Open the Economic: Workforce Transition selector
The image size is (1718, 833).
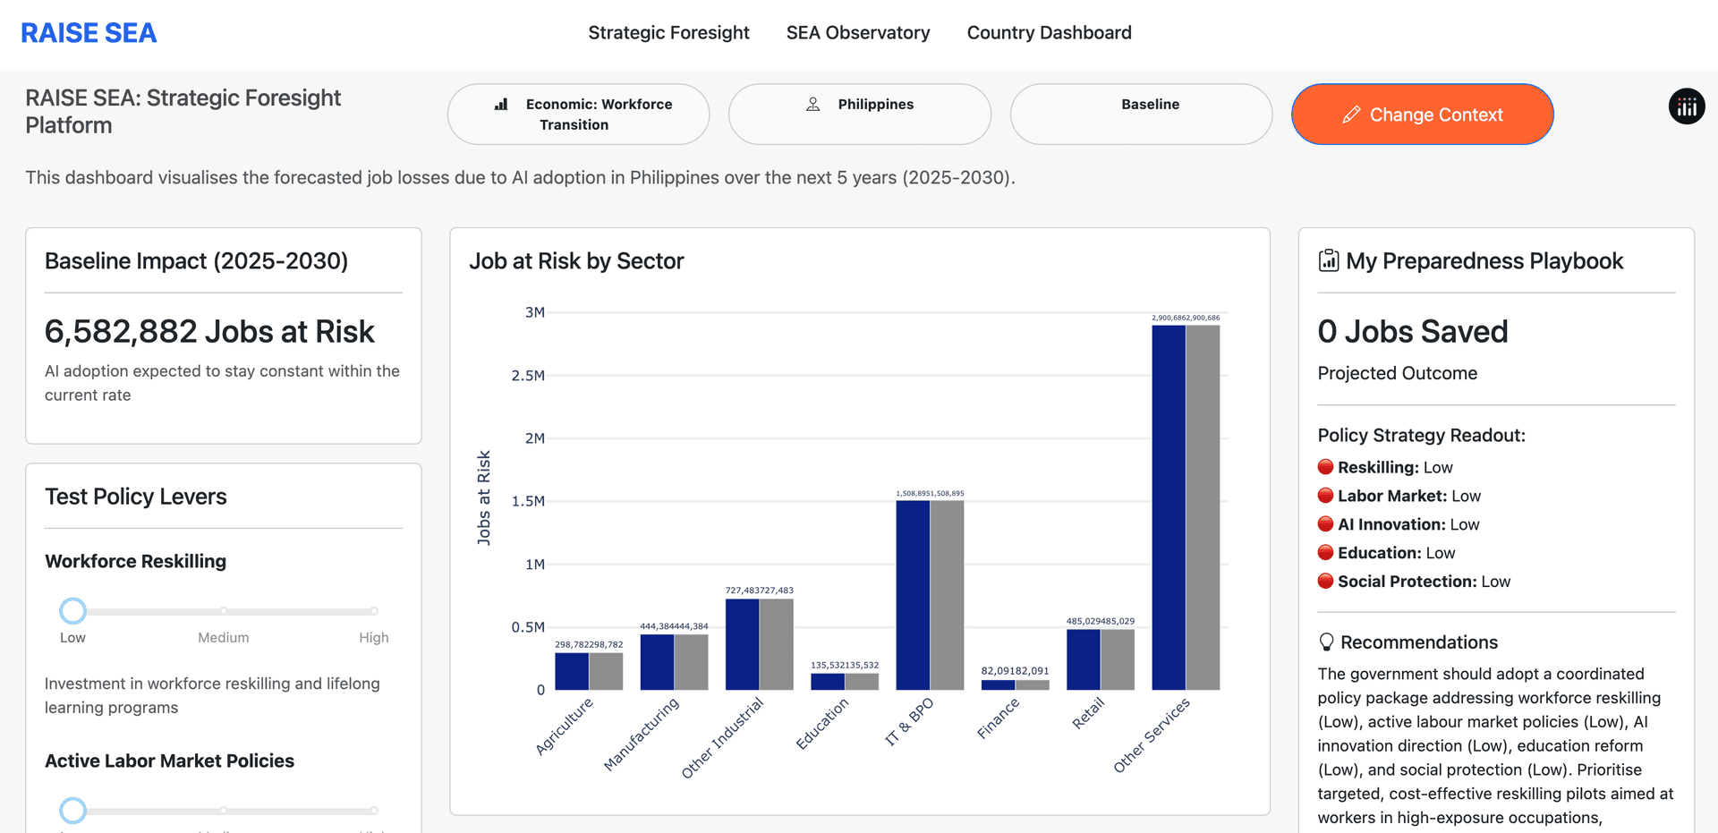[578, 115]
